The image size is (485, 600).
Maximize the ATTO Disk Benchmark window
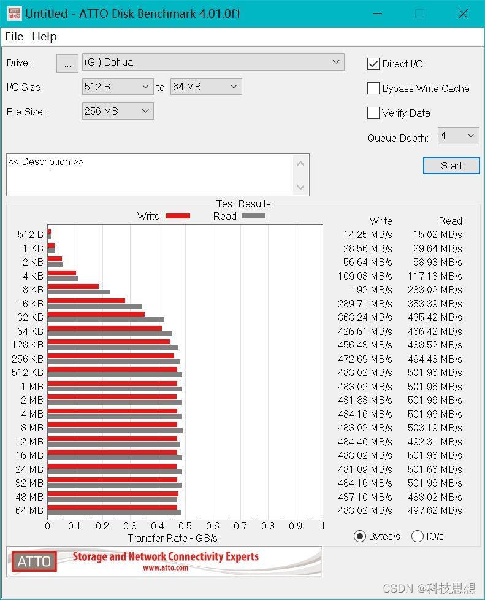tap(419, 13)
